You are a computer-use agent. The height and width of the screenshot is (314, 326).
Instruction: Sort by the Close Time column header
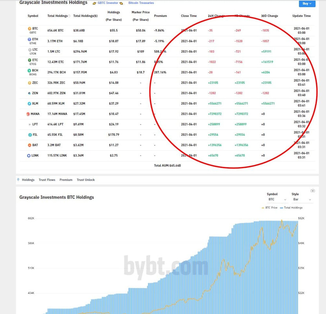pos(189,16)
